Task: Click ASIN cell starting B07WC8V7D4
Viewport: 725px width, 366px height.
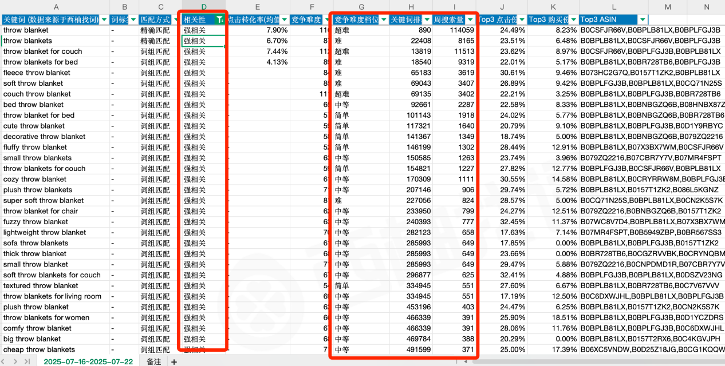Action: [x=652, y=222]
